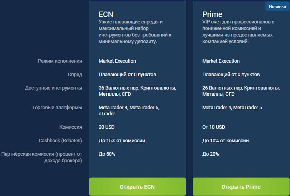Click ECN's "MetaTrader 4, MetaTrader 5, cTrader" platforms text
290x196 pixels.
[x=129, y=111]
